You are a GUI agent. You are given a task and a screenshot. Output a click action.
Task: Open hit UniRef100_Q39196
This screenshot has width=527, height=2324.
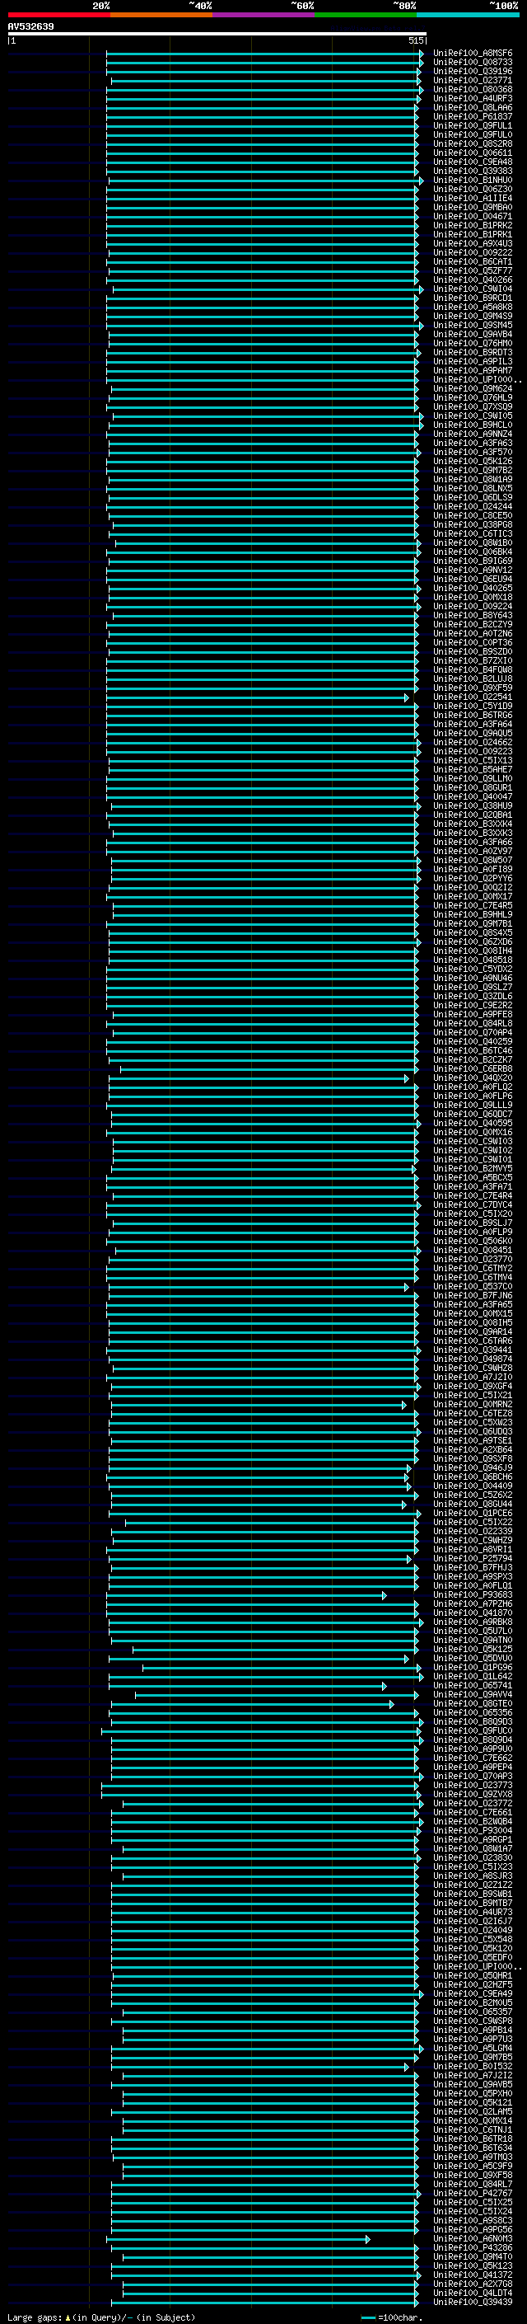[x=472, y=71]
